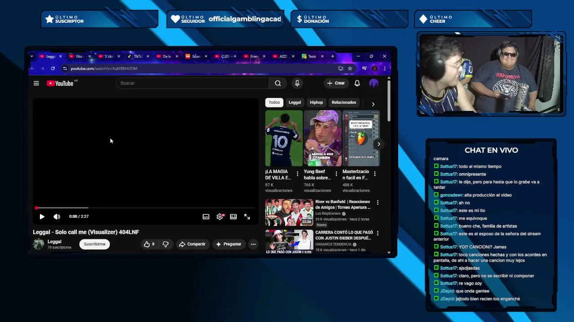Viewport: 574px width, 322px height.
Task: Focus the Buscar search field
Action: pyautogui.click(x=193, y=83)
